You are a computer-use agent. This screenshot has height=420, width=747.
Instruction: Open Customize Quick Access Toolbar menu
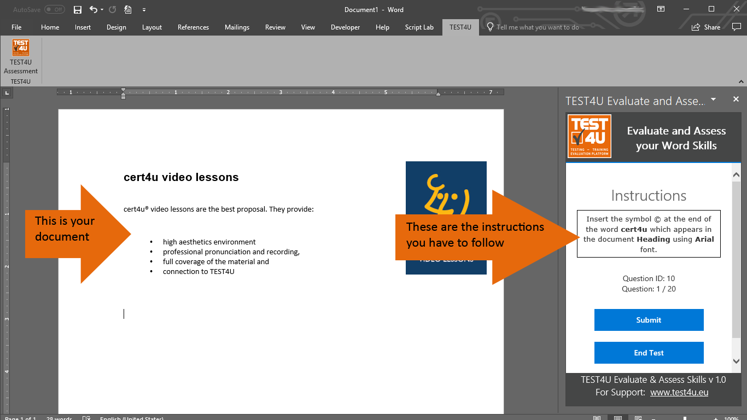pos(144,10)
